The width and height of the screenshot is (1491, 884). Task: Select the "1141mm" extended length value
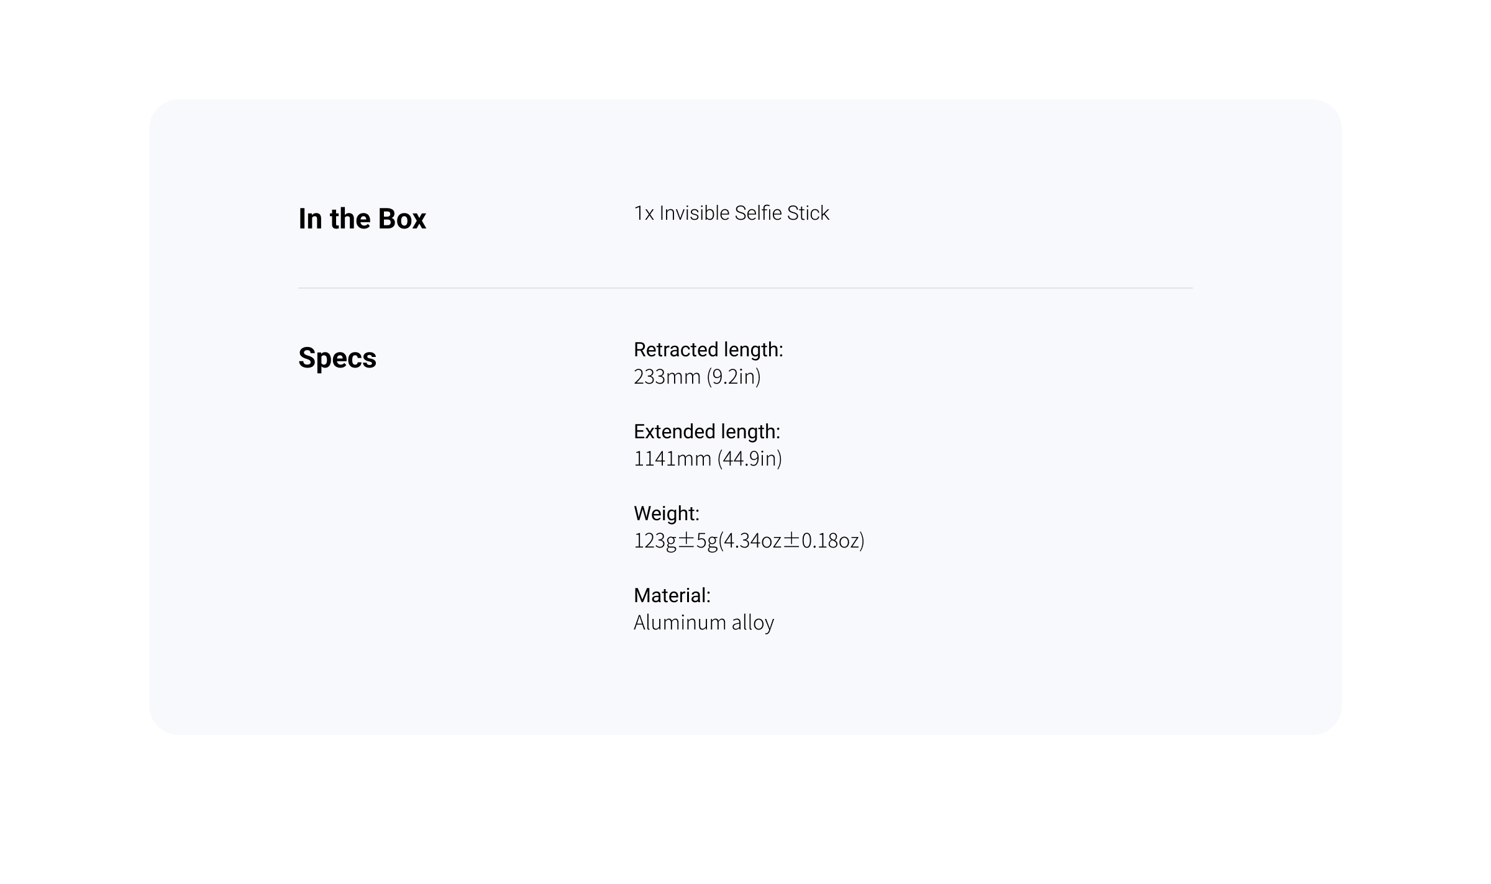[x=672, y=459]
